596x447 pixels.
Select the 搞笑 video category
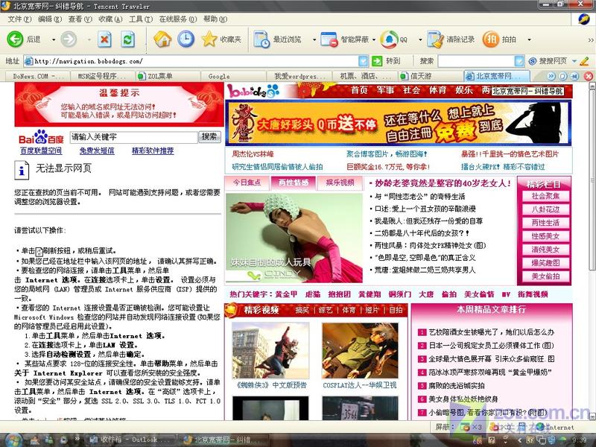coord(302,310)
